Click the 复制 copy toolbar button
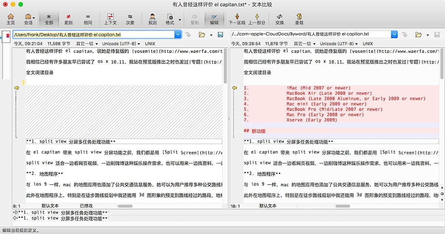 tap(195, 19)
